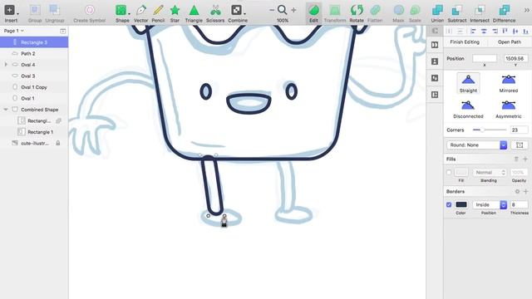Select the Rectangle 1 sublayer

click(x=34, y=132)
